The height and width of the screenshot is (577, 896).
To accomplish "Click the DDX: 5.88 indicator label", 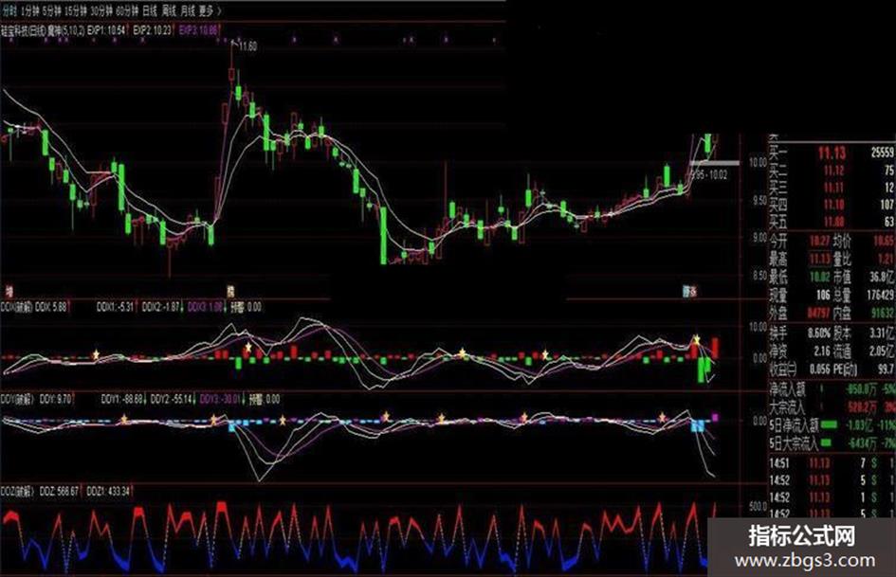I will click(51, 307).
